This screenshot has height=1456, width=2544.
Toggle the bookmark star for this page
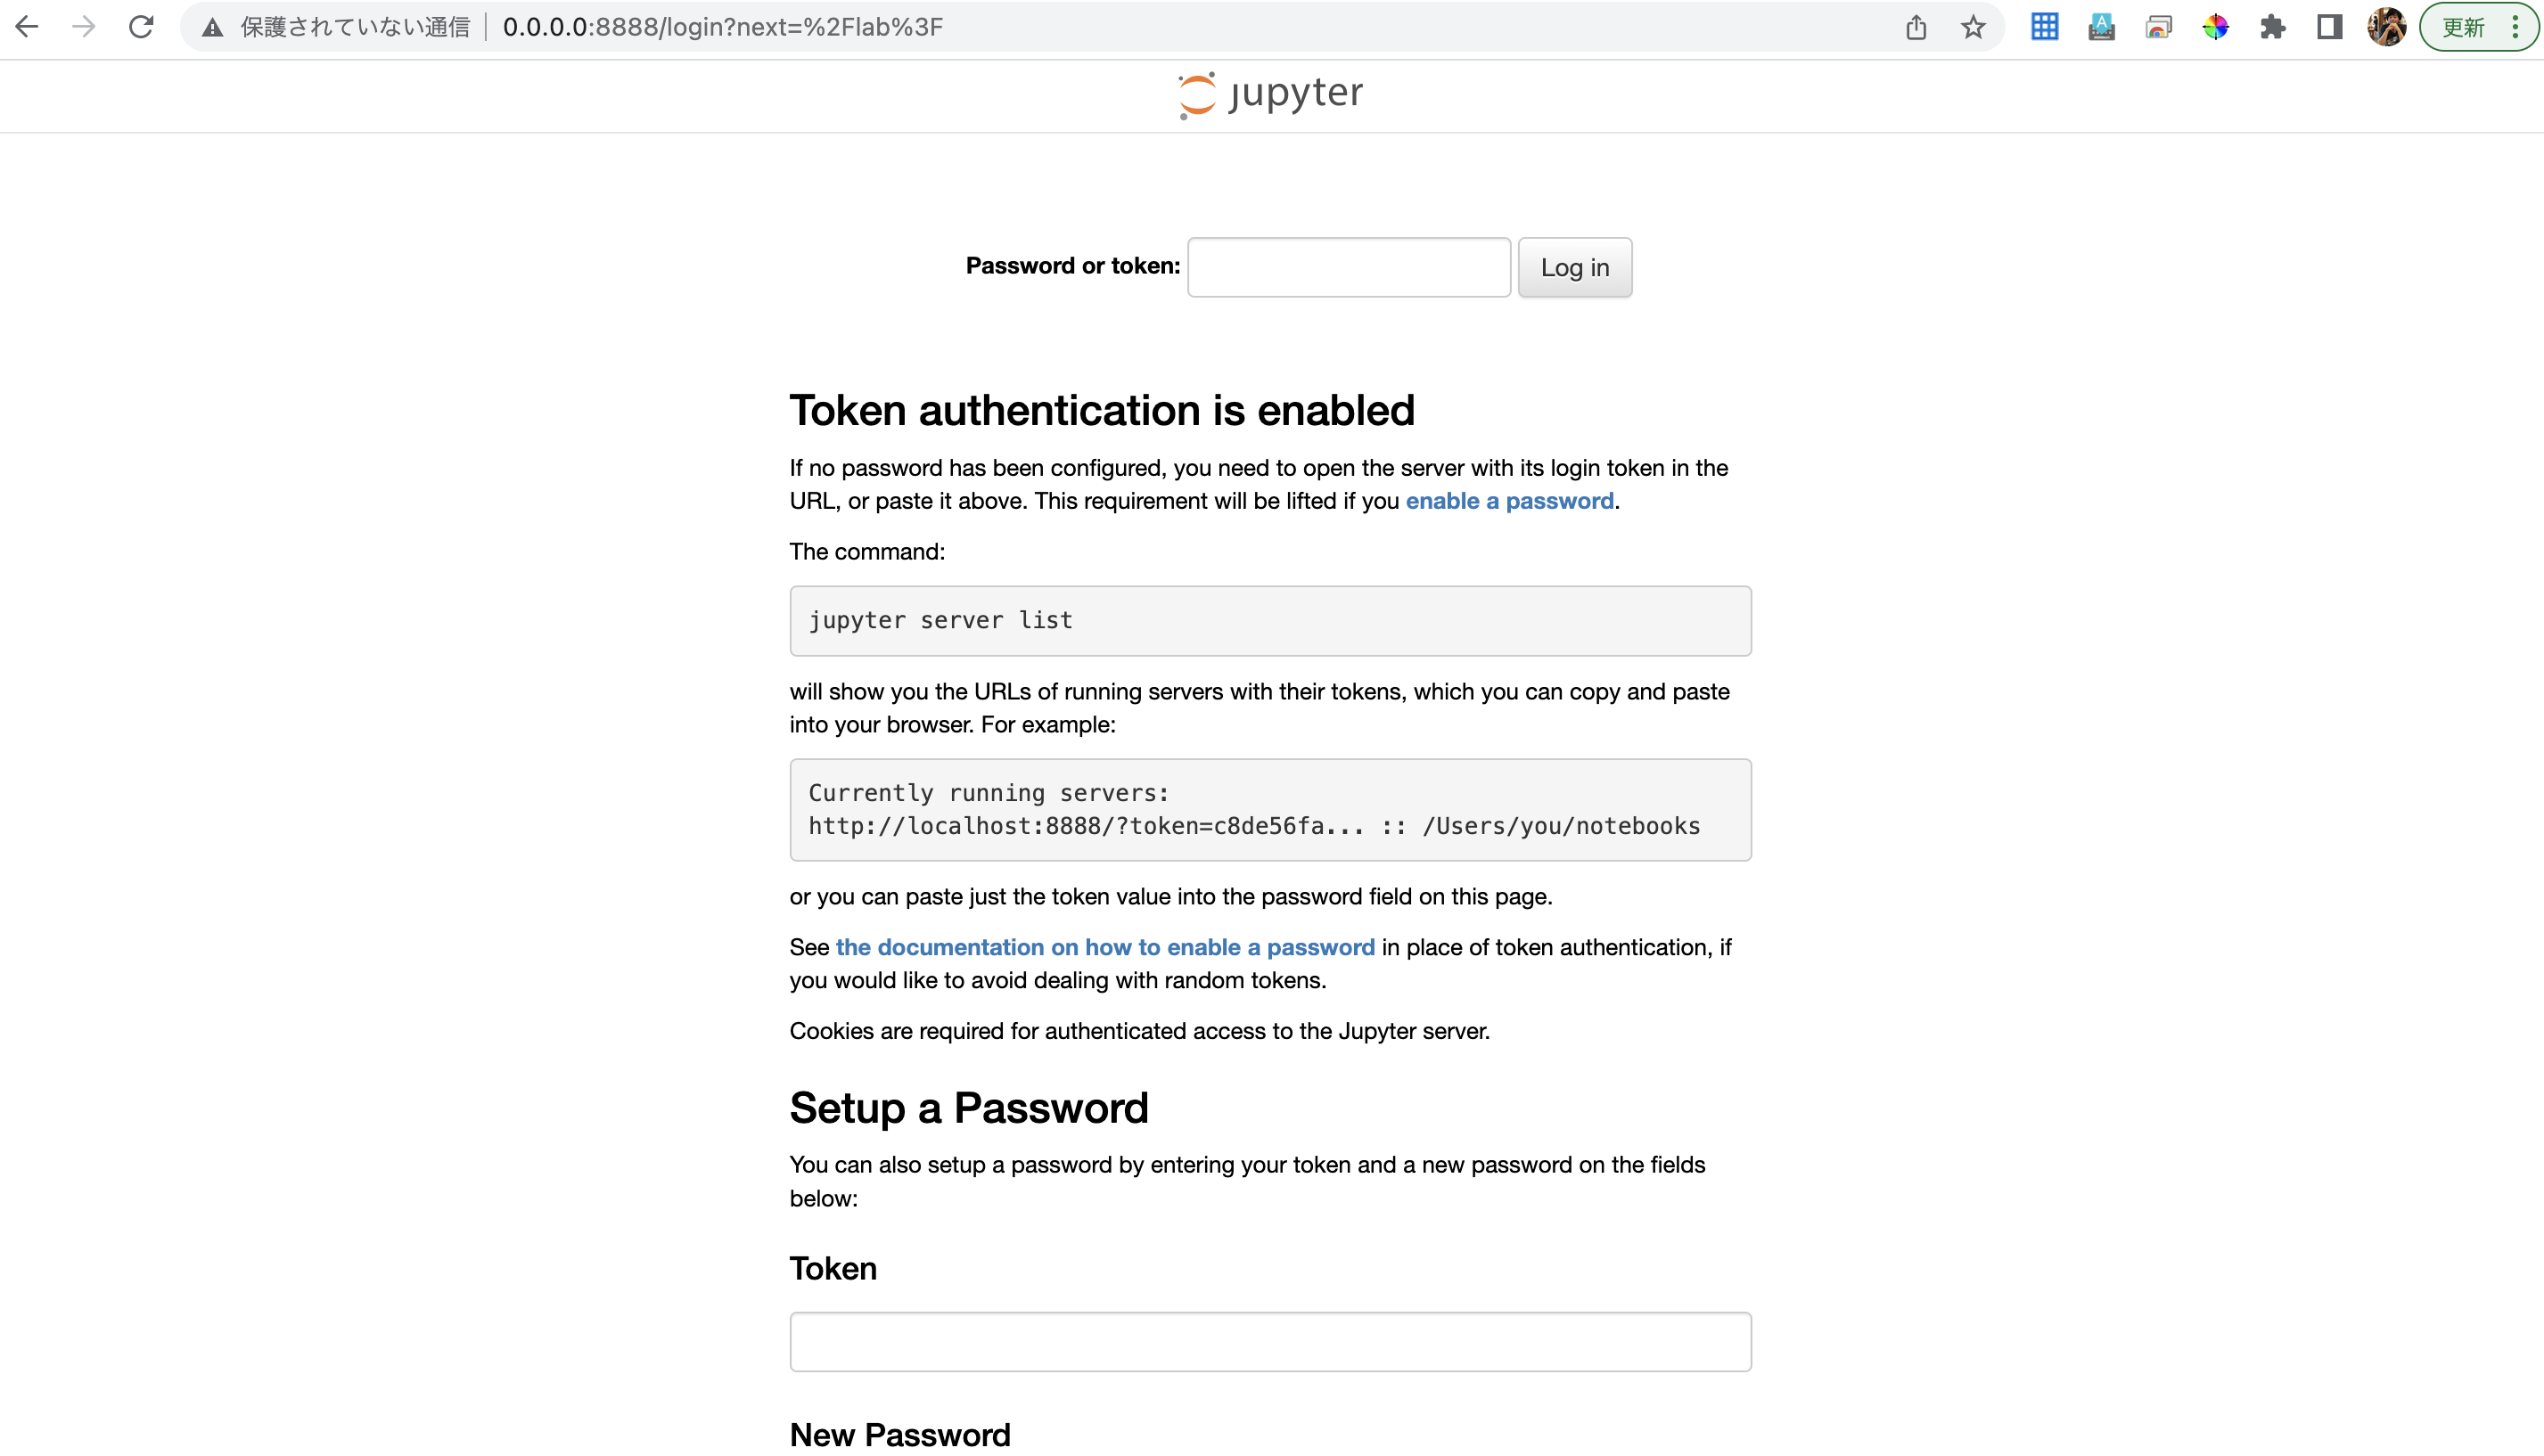click(x=1973, y=27)
